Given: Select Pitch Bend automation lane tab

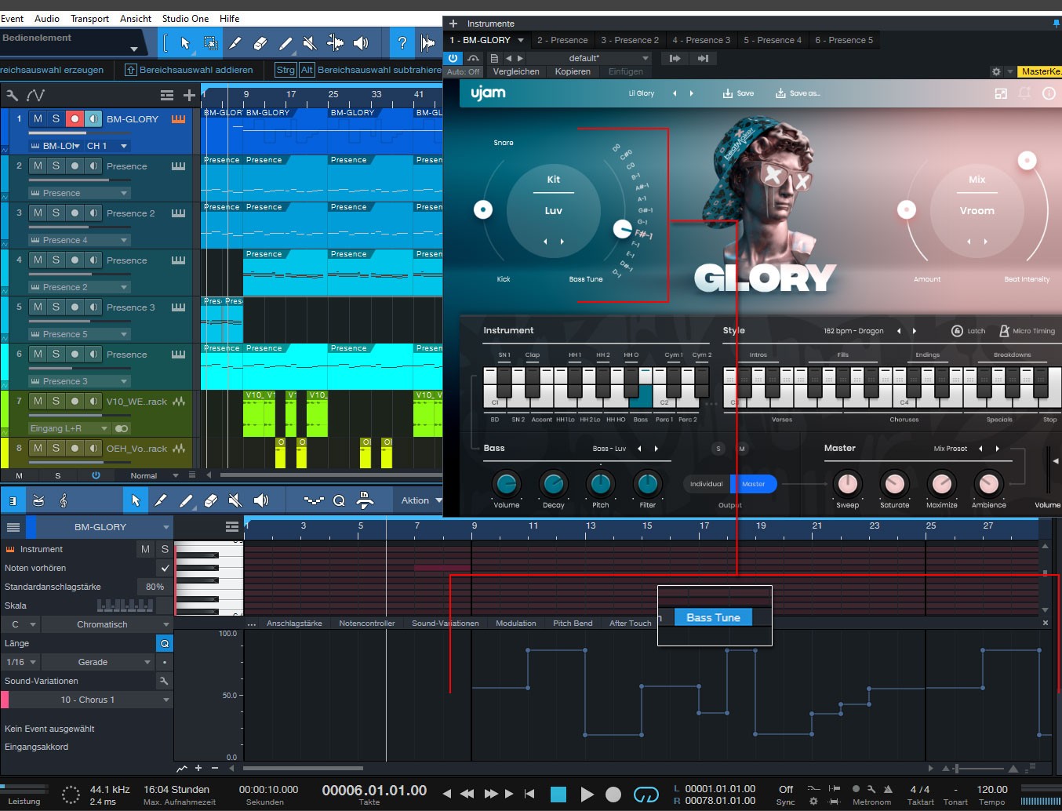Looking at the screenshot, I should pyautogui.click(x=573, y=624).
